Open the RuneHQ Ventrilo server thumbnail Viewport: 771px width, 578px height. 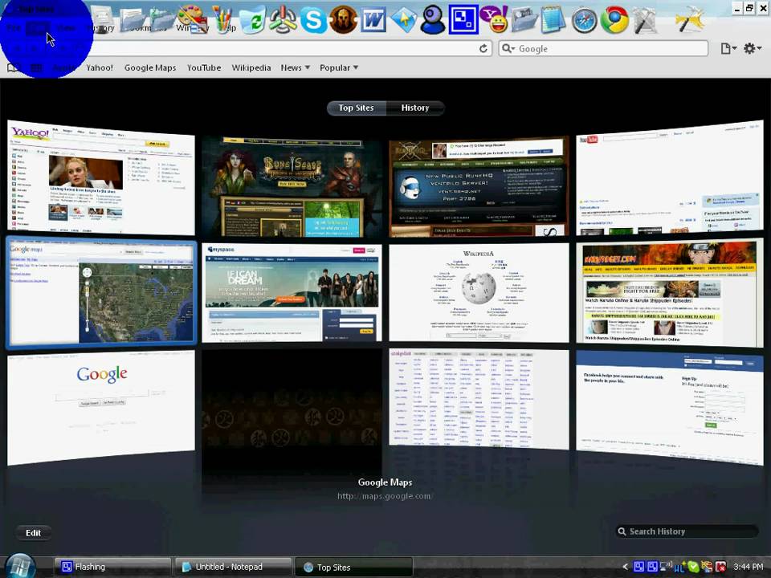point(479,187)
